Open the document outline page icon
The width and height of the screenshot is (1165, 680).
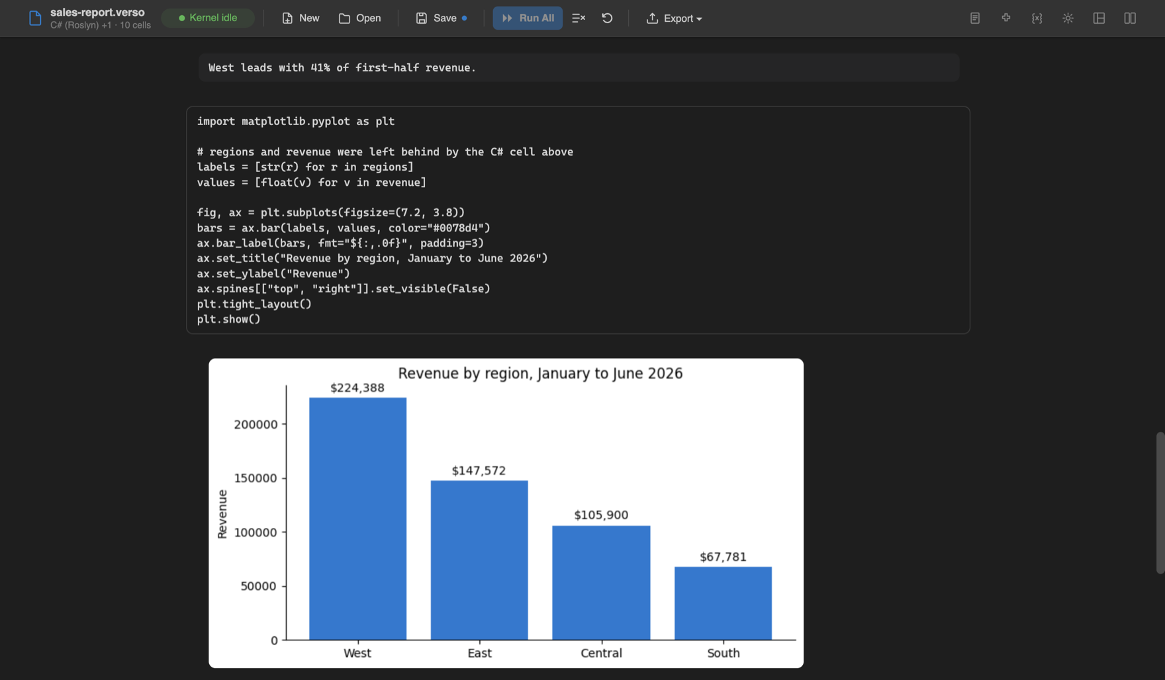click(975, 19)
